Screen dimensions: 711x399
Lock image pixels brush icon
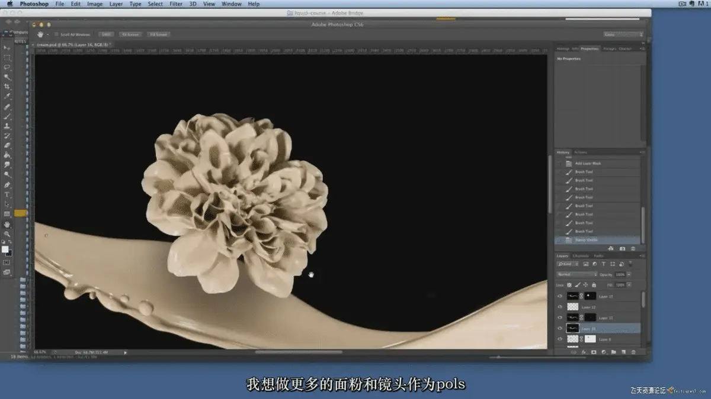(578, 285)
